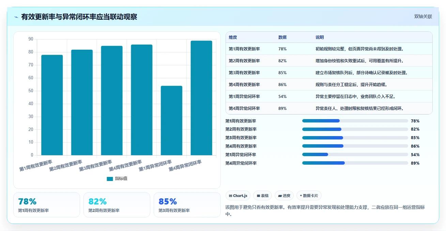Viewport: 446px width, 231px height.
Task: Select table cell 第4周异常闭环率
Action: coord(244,109)
